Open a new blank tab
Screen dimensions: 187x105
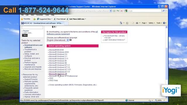[x=66, y=23]
